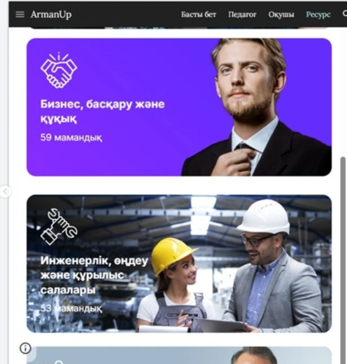This screenshot has width=347, height=364.
Task: Open the hamburger menu next to ArmanUp
Action: [20, 14]
